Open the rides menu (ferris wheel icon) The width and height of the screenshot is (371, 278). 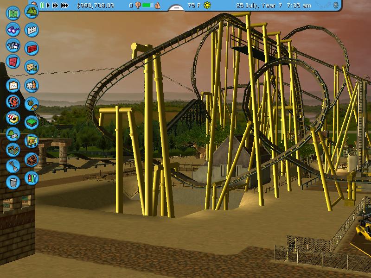(13, 101)
